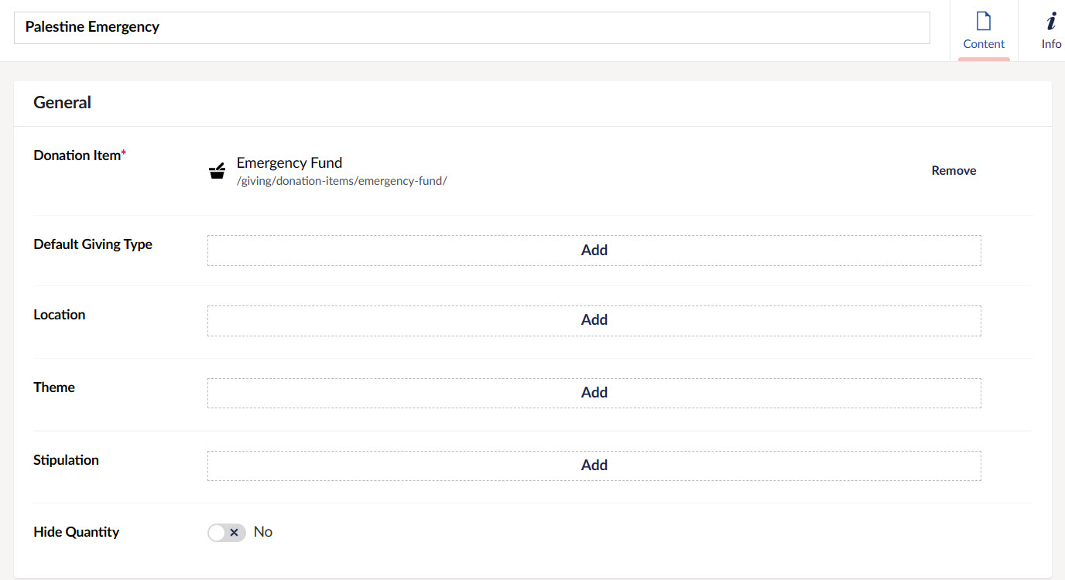Add a Stipulation
This screenshot has height=580, width=1065.
point(594,466)
